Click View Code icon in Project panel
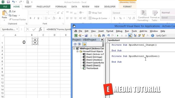Viewport: 175px width, 98px height. point(75,44)
